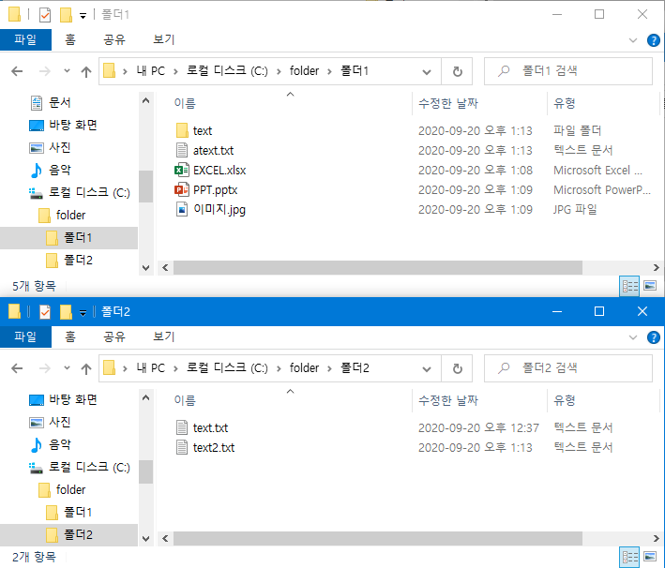
Task: Open address history dropdown in 폴더2 window
Action: pyautogui.click(x=427, y=368)
